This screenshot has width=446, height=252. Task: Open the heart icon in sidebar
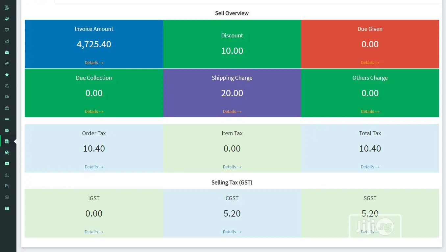pyautogui.click(x=7, y=30)
